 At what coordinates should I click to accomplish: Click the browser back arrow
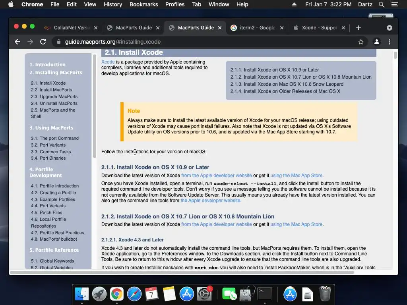17,42
